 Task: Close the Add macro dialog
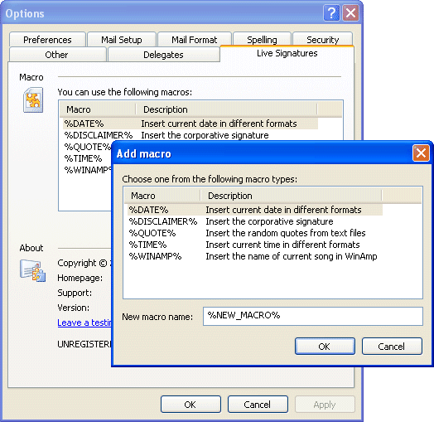coord(421,153)
